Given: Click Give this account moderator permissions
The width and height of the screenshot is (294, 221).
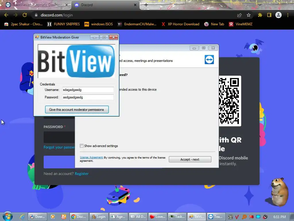Looking at the screenshot, I should [77, 110].
